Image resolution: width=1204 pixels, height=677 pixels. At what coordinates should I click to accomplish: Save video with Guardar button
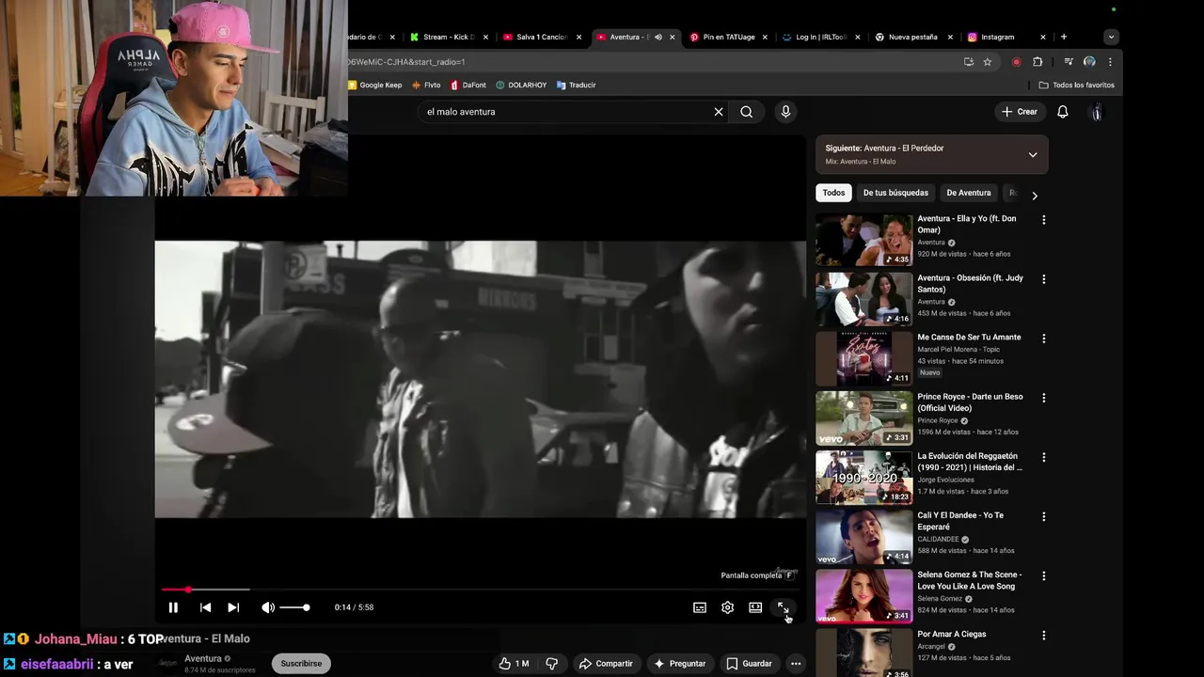tap(749, 664)
